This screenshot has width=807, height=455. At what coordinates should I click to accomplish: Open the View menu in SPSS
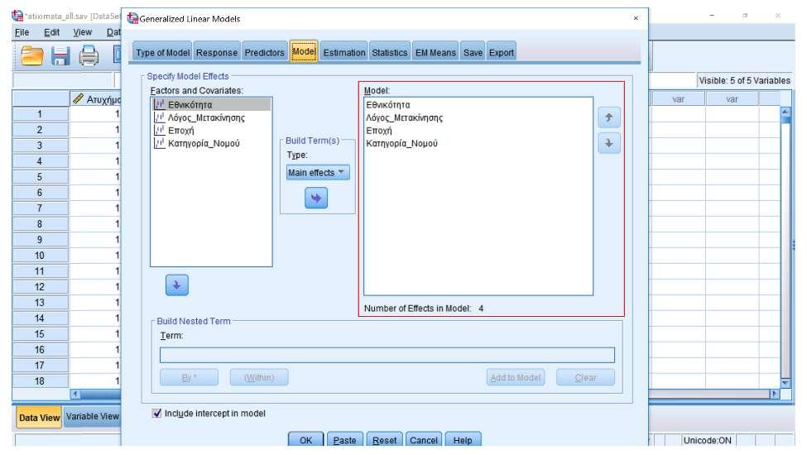(x=82, y=32)
